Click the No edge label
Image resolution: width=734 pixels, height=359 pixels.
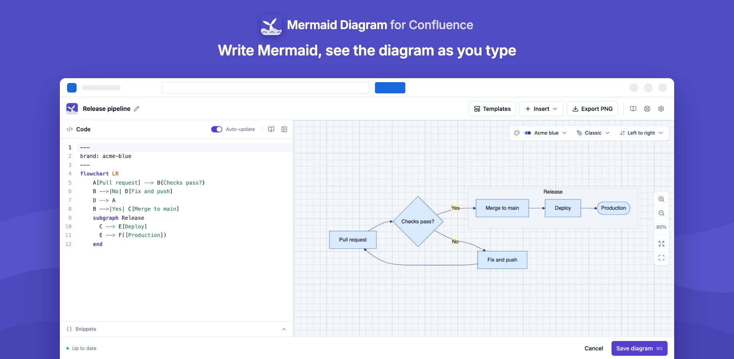[455, 241]
